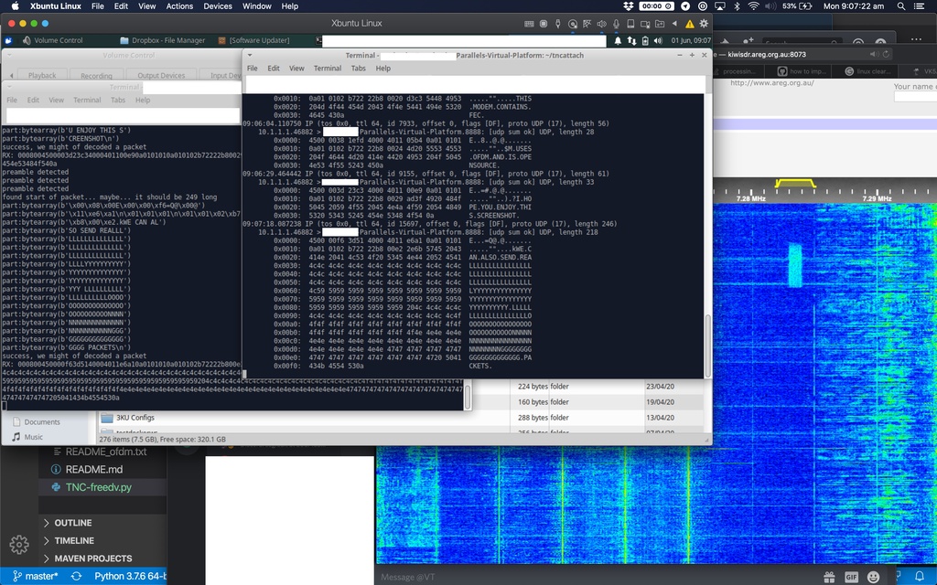Click the areg.org.au link in browser
This screenshot has height=585, width=937.
pos(771,83)
